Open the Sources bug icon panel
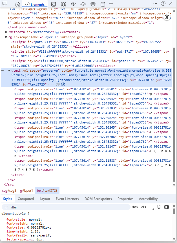 click(63, 4)
